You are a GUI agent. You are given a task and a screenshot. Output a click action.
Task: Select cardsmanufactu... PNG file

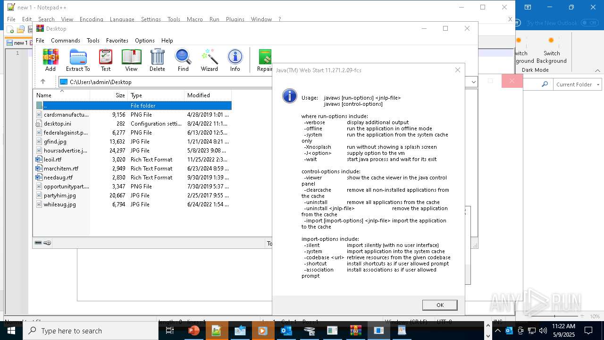[x=134, y=115]
